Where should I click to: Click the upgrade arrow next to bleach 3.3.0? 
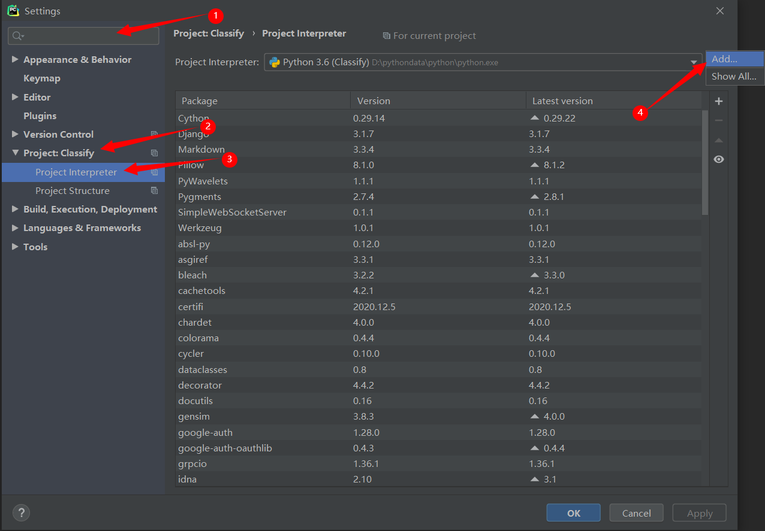pos(535,275)
